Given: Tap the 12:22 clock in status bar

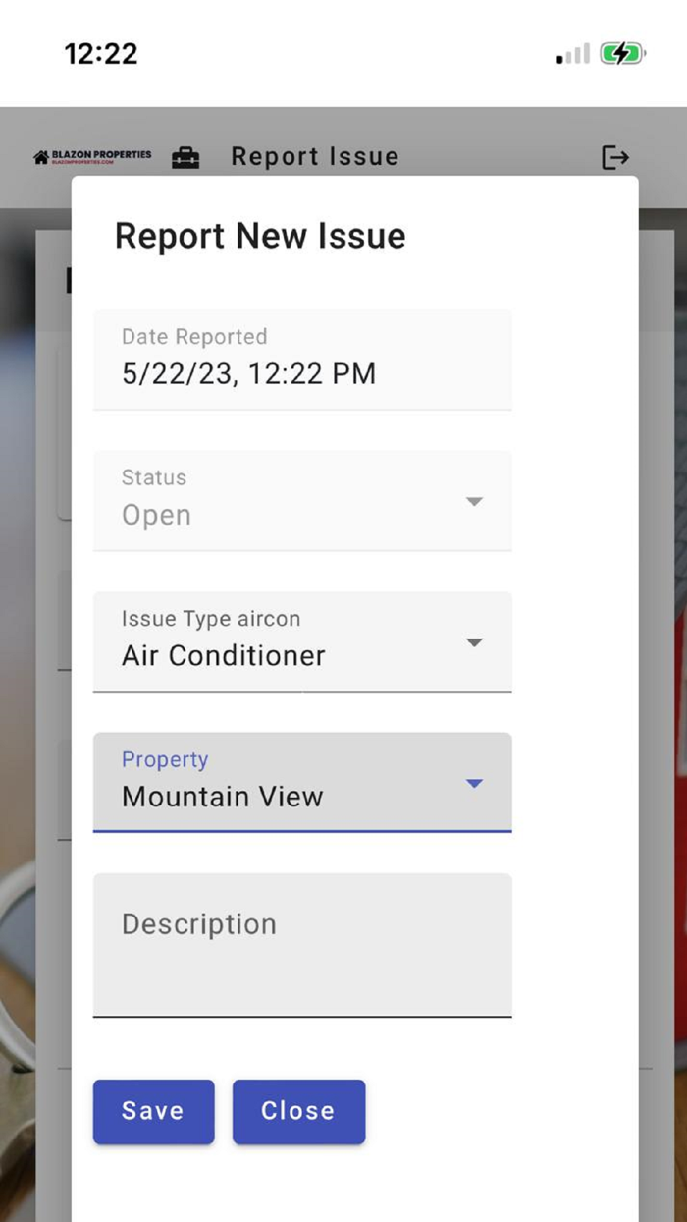Looking at the screenshot, I should (x=101, y=53).
